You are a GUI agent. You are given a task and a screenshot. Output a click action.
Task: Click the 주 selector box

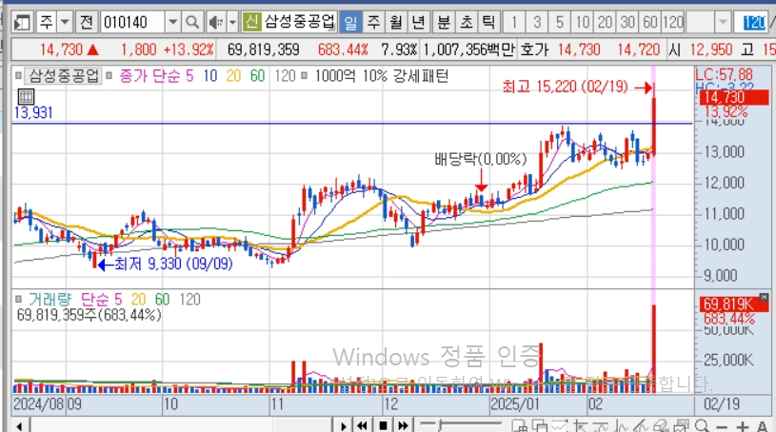tap(47, 22)
